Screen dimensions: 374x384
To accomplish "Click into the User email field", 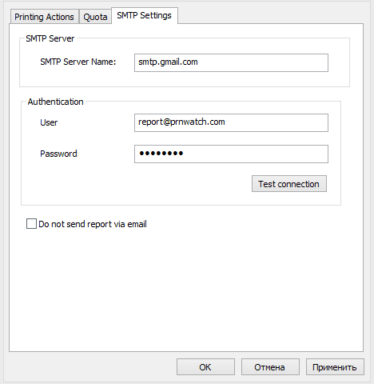I will [x=231, y=122].
